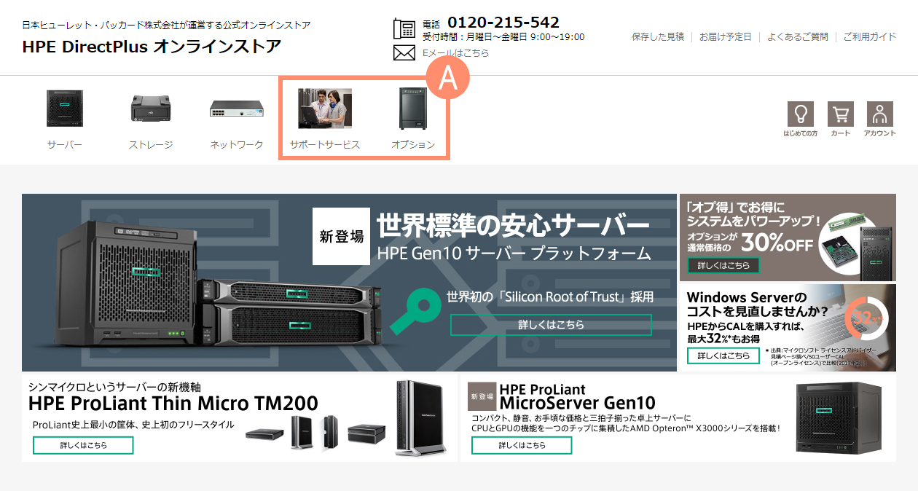This screenshot has height=491, width=918.
Task: Open the アカウント person icon
Action: [880, 114]
